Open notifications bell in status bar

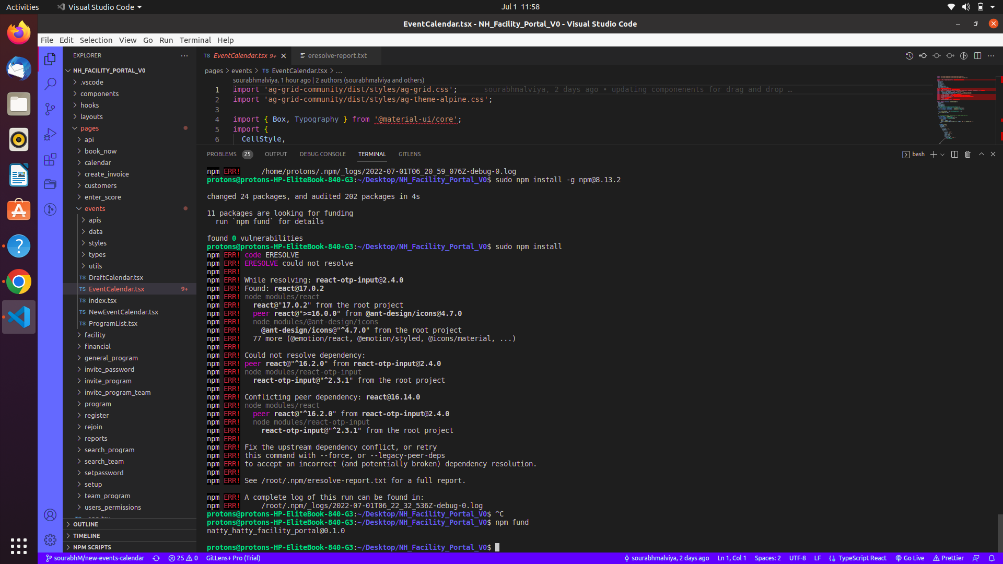(x=992, y=558)
